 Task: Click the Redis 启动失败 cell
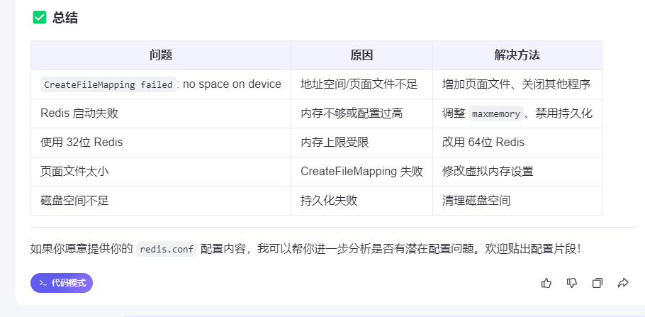coord(161,113)
